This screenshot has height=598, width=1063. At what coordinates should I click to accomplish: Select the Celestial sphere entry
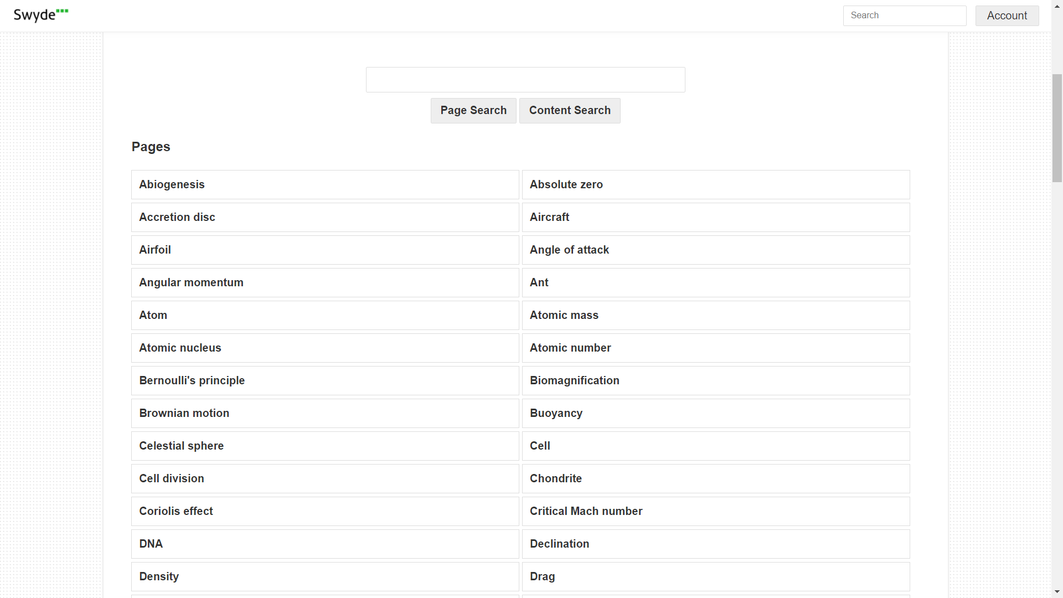[181, 446]
